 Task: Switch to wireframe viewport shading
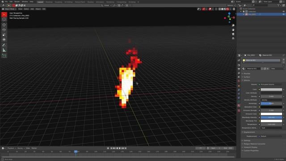219,9
